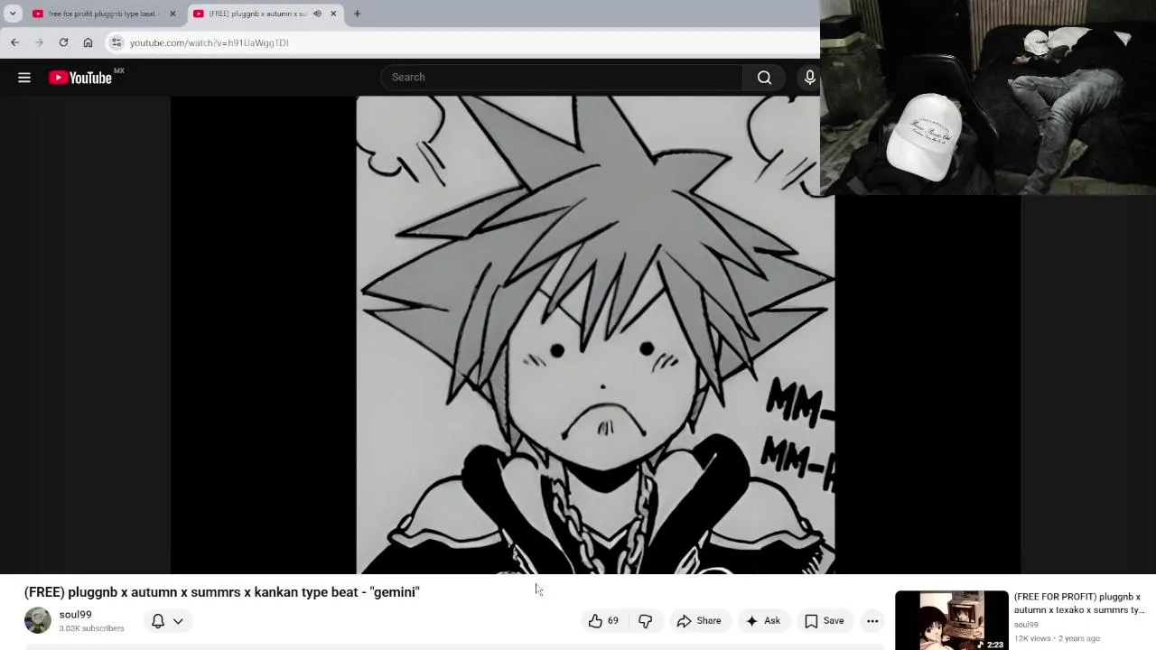1156x650 pixels.
Task: Open '(FREE FOR PROFIT) pluggnb x autumn' recommendation title
Action: [x=1078, y=603]
